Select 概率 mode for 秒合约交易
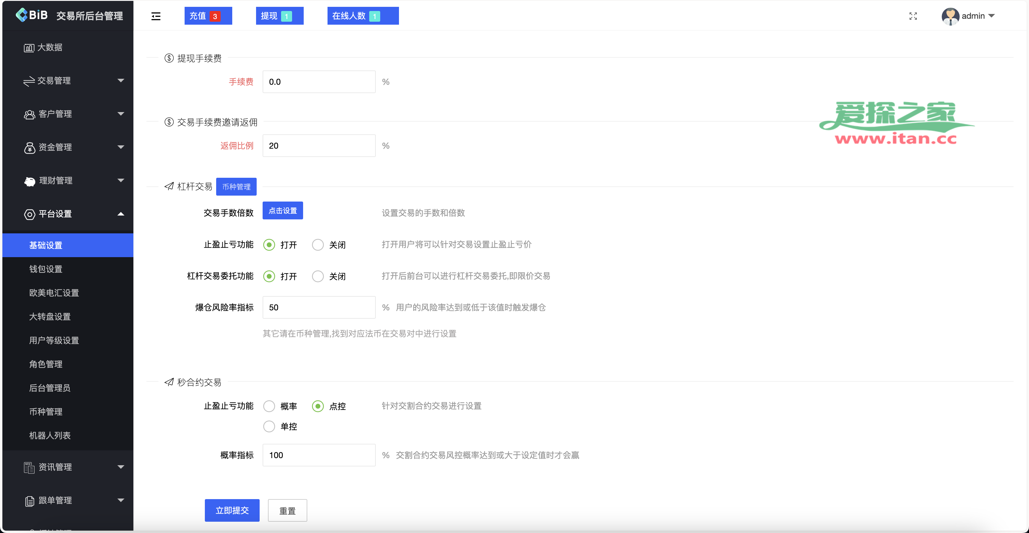The image size is (1029, 533). click(x=269, y=406)
